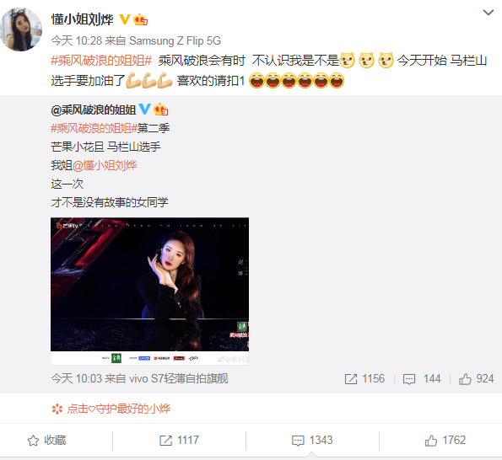The width and height of the screenshot is (502, 460).
Task: Like the original post with 924 likes
Action: pos(476,379)
